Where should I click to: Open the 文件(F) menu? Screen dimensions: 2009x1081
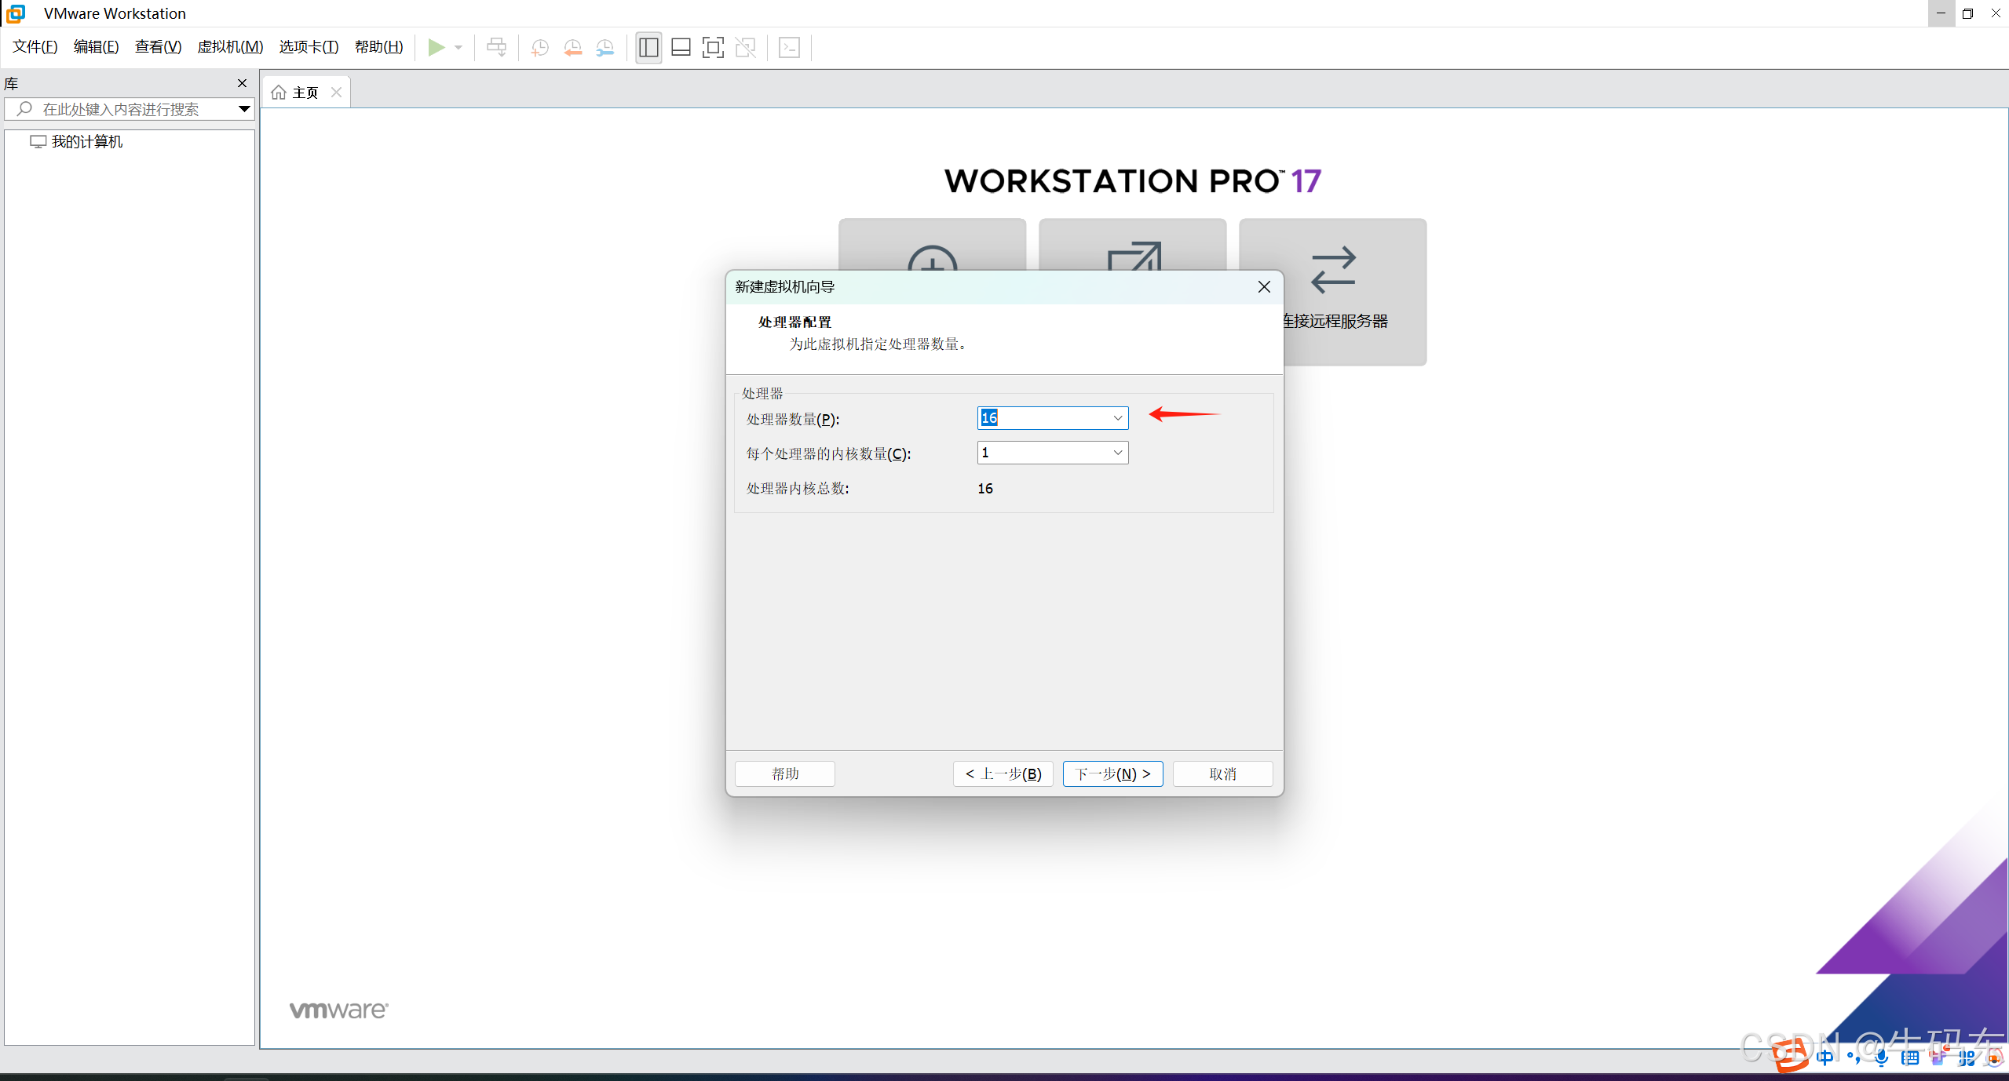click(x=35, y=47)
